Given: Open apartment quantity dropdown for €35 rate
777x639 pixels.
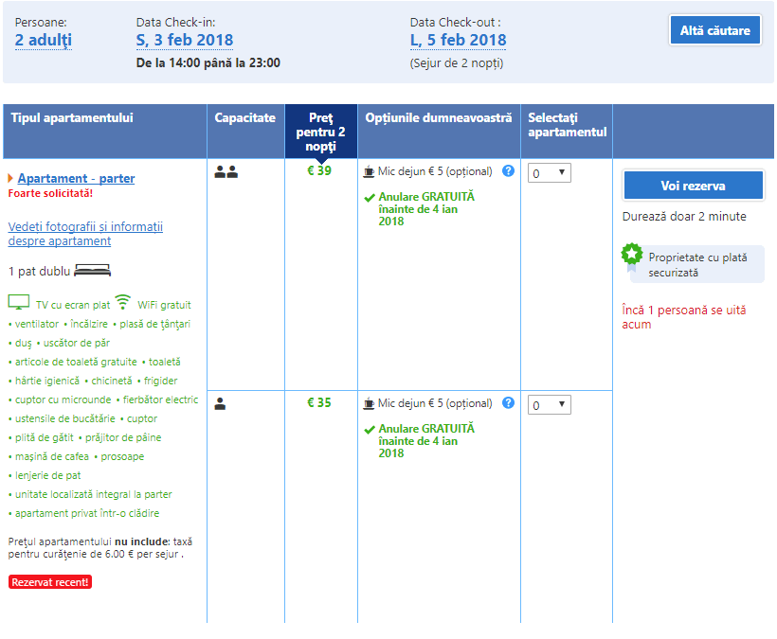Looking at the screenshot, I should pos(549,405).
